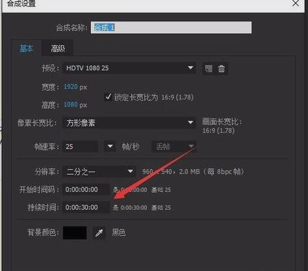Select the background color eyedropper
The width and height of the screenshot is (308, 271).
coord(99,233)
